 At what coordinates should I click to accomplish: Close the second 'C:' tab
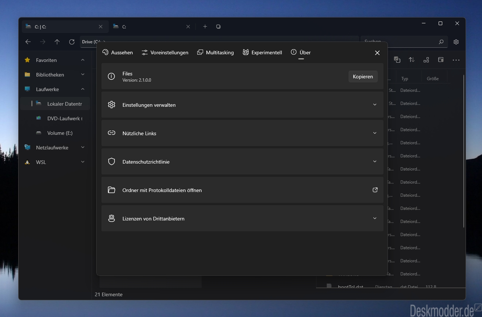188,27
